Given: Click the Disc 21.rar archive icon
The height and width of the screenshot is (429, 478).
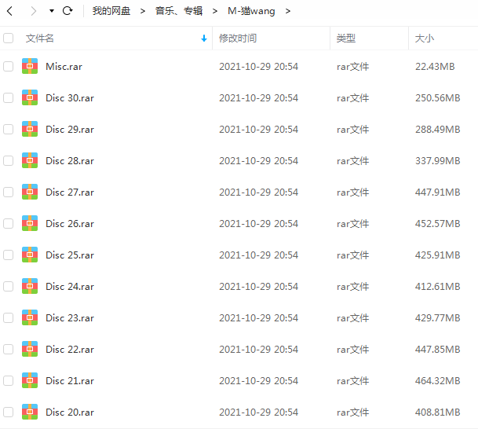Looking at the screenshot, I should (x=30, y=381).
